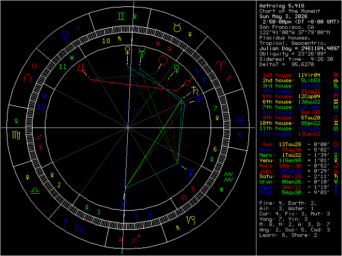The height and width of the screenshot is (256, 342).
Task: Click the red house number 5 in the wheel
Action: click(193, 189)
